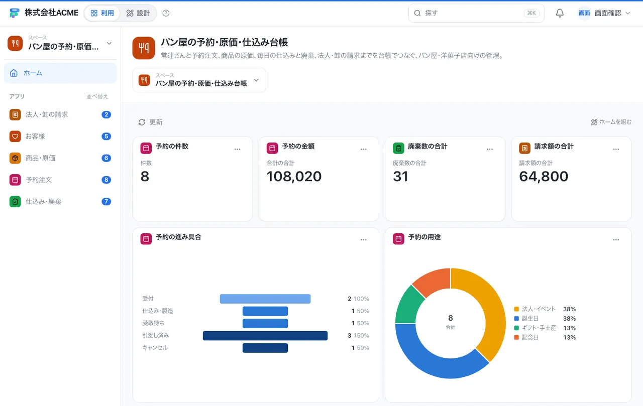Expand the sidebar space selector chevron
643x406 pixels.
109,44
